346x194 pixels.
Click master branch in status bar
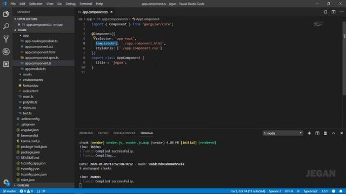click(x=10, y=191)
